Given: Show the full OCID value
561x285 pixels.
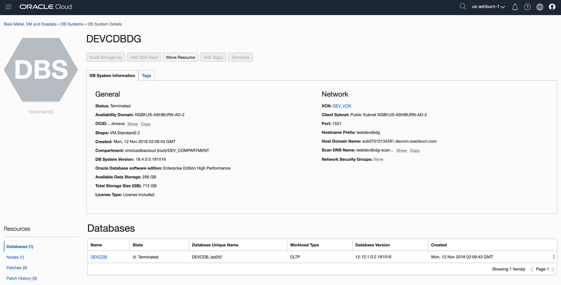Looking at the screenshot, I should click(x=133, y=124).
